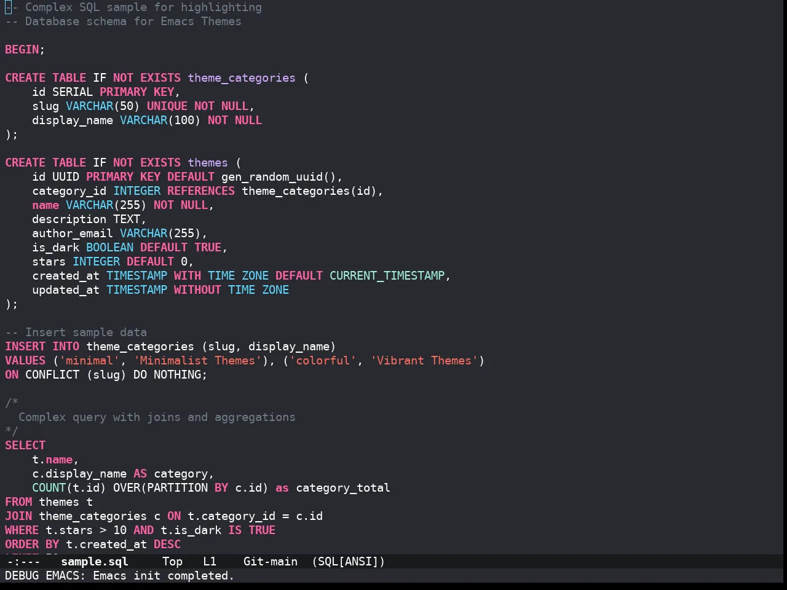
Task: Click the first comment line 'Complex SQL sample for highlighting'
Action: click(x=144, y=7)
